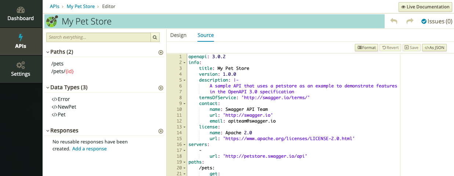
Task: Switch source view As JSON
Action: [x=435, y=48]
